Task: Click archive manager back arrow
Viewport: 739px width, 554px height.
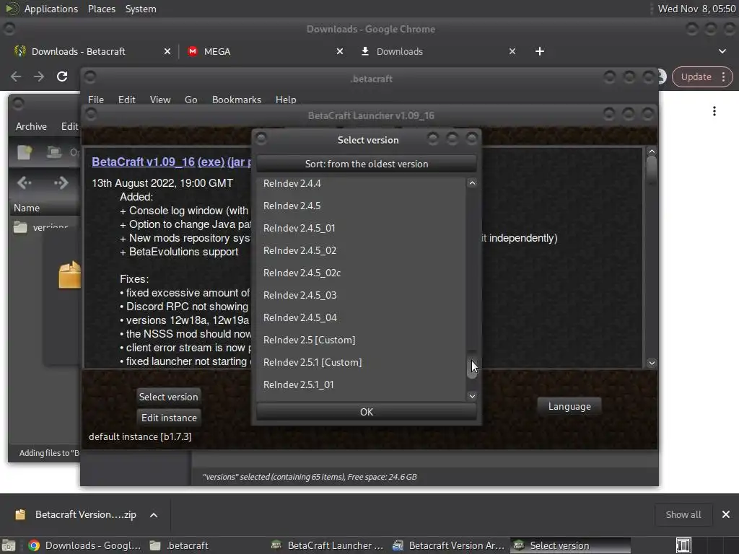Action: coord(24,183)
